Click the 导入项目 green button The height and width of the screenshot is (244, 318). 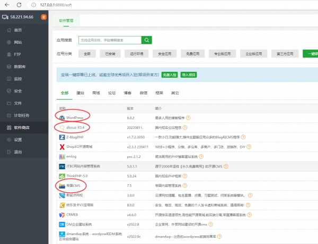click(189, 75)
